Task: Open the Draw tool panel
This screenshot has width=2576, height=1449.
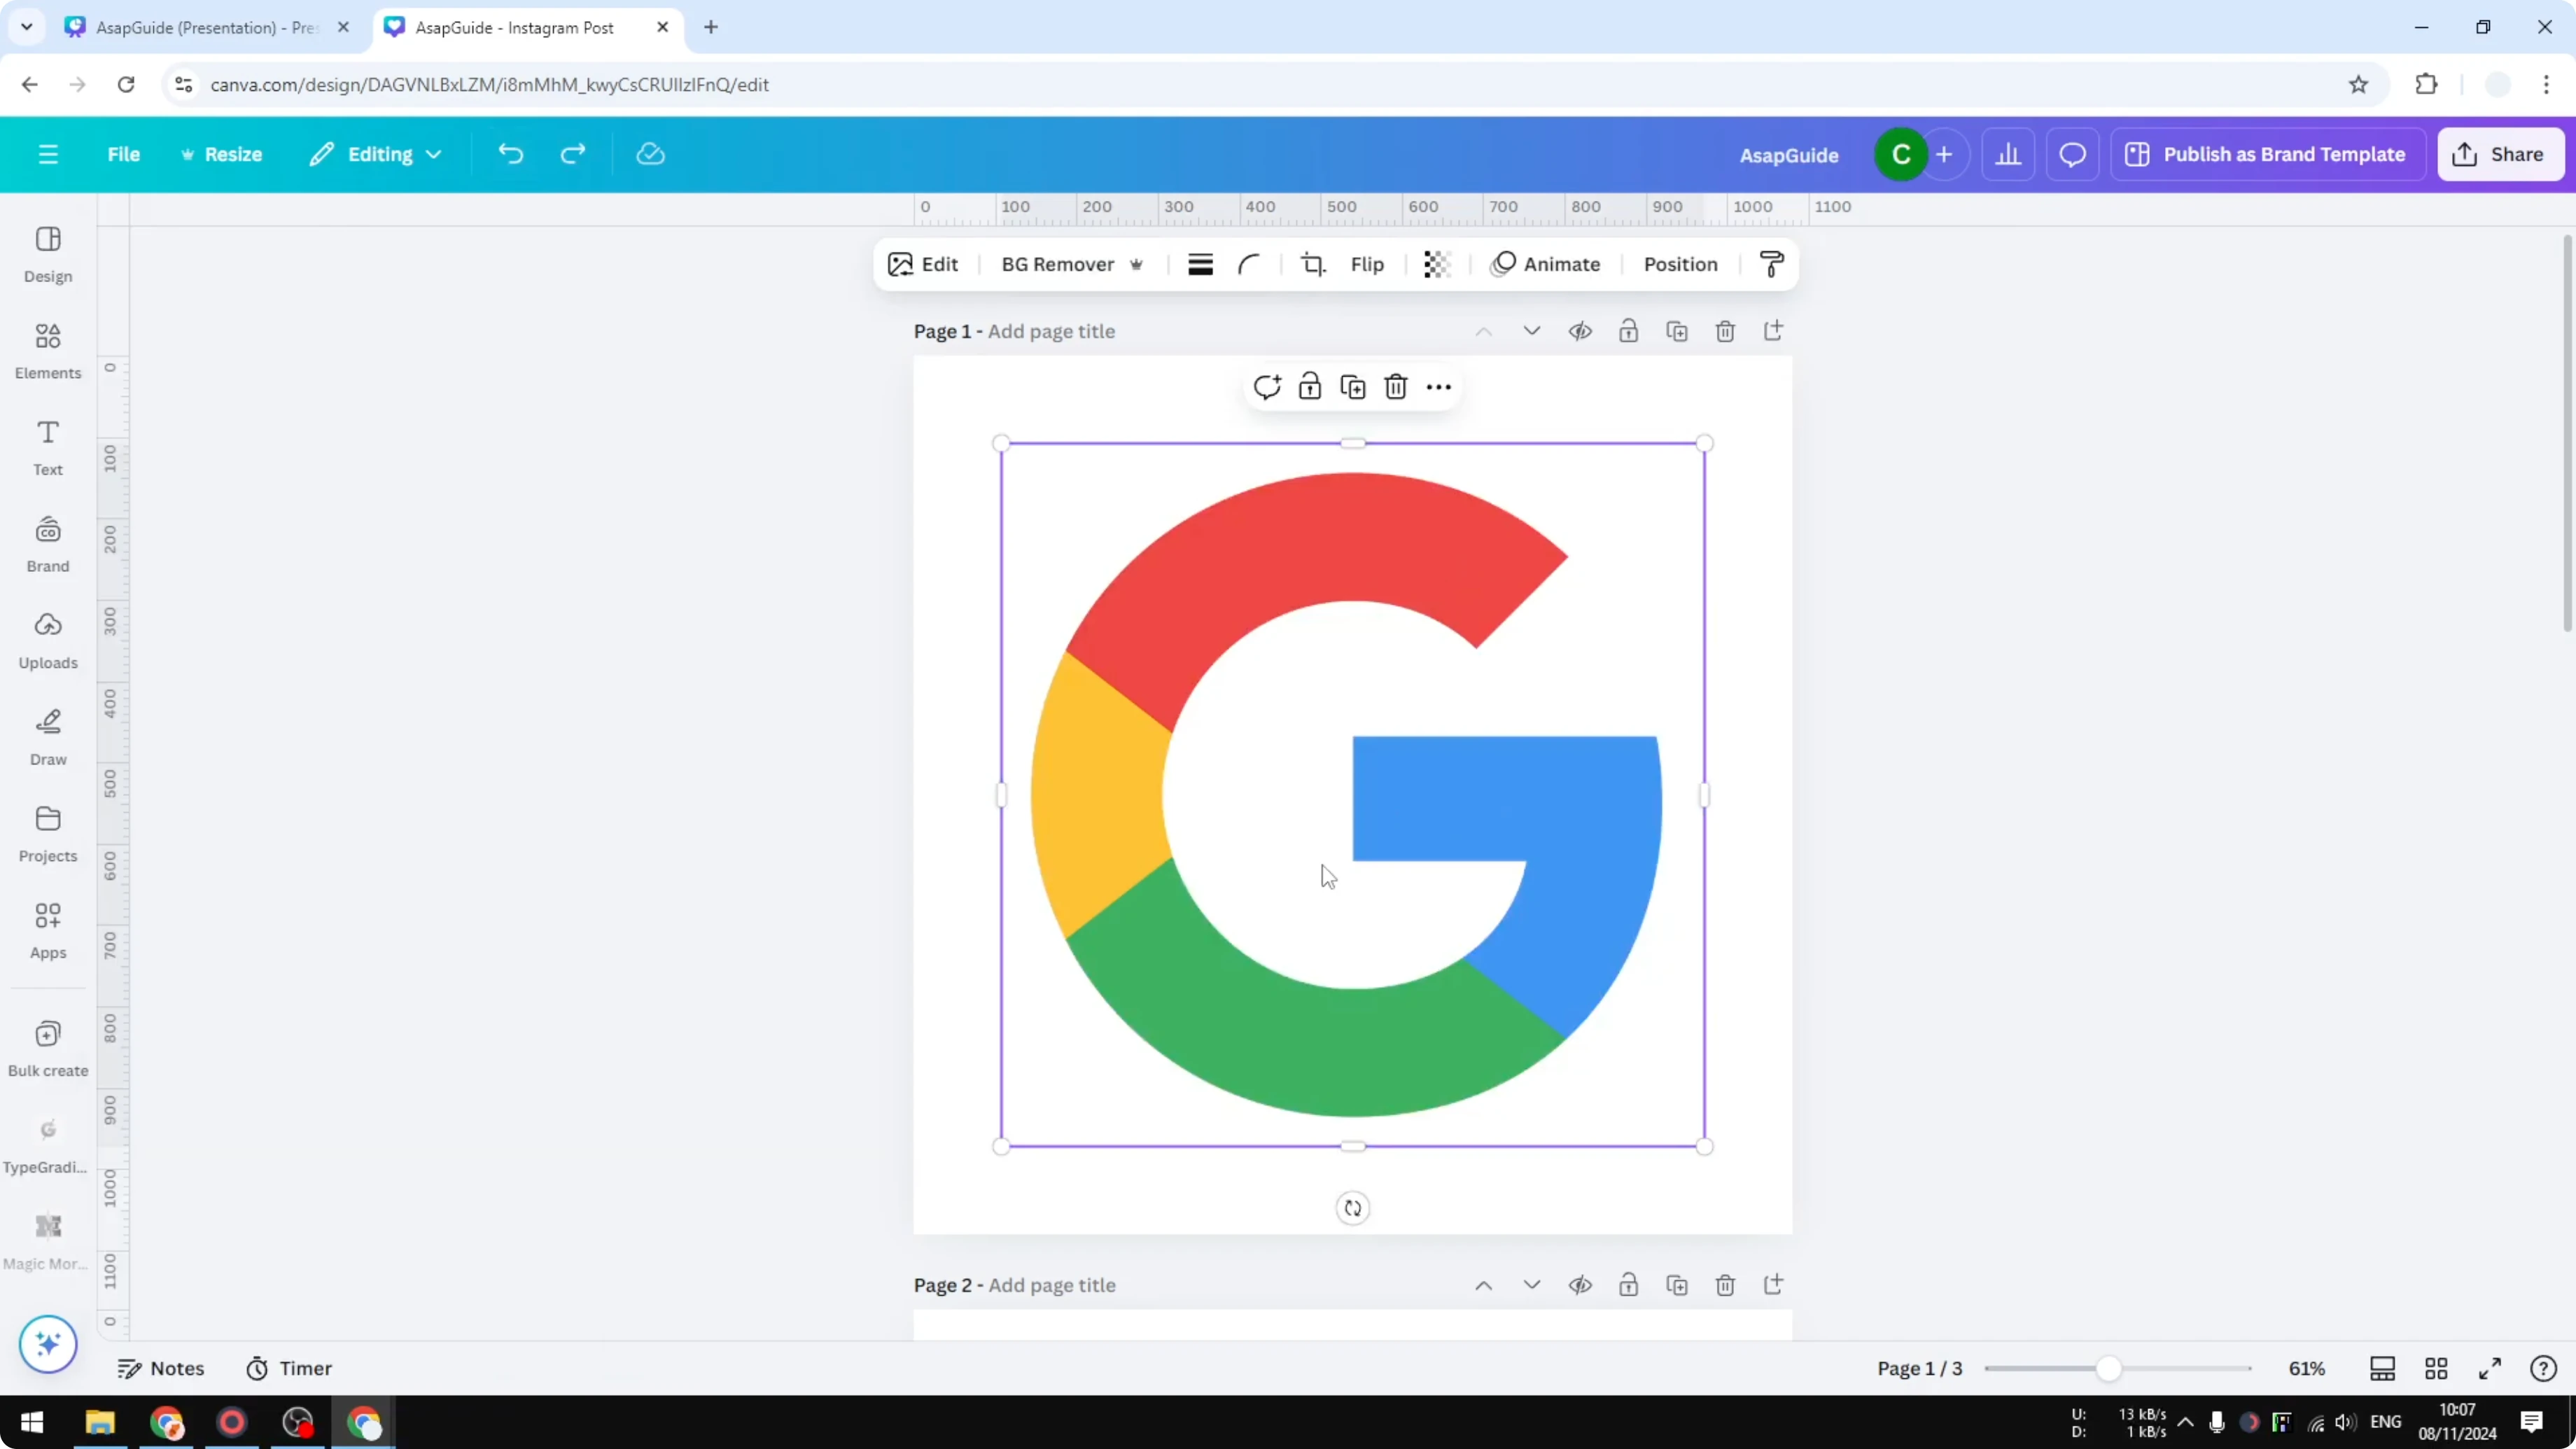Action: coord(47,736)
